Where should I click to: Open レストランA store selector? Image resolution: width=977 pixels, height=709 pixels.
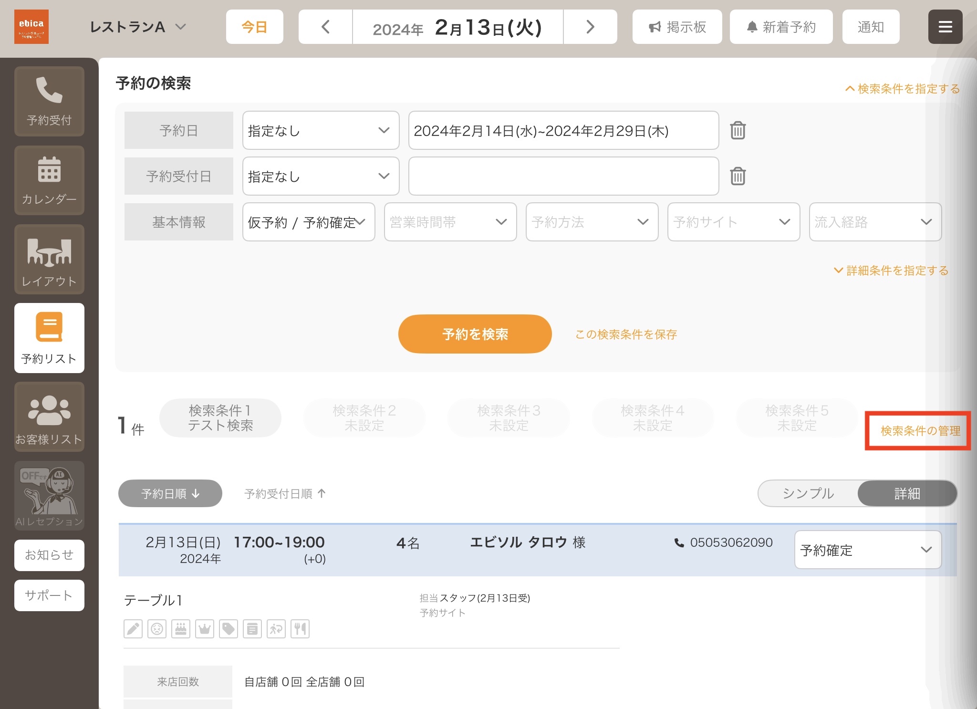(137, 27)
